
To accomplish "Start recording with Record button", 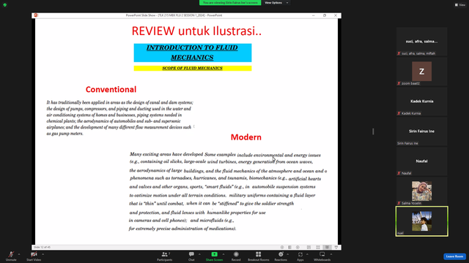I will 236,256.
